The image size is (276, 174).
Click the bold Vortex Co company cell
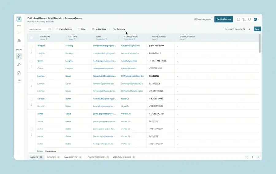[x=126, y=114]
